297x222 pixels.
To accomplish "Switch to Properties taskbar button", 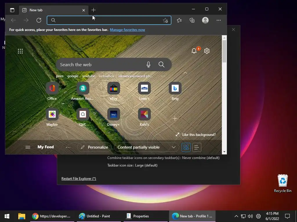I will tap(145, 216).
